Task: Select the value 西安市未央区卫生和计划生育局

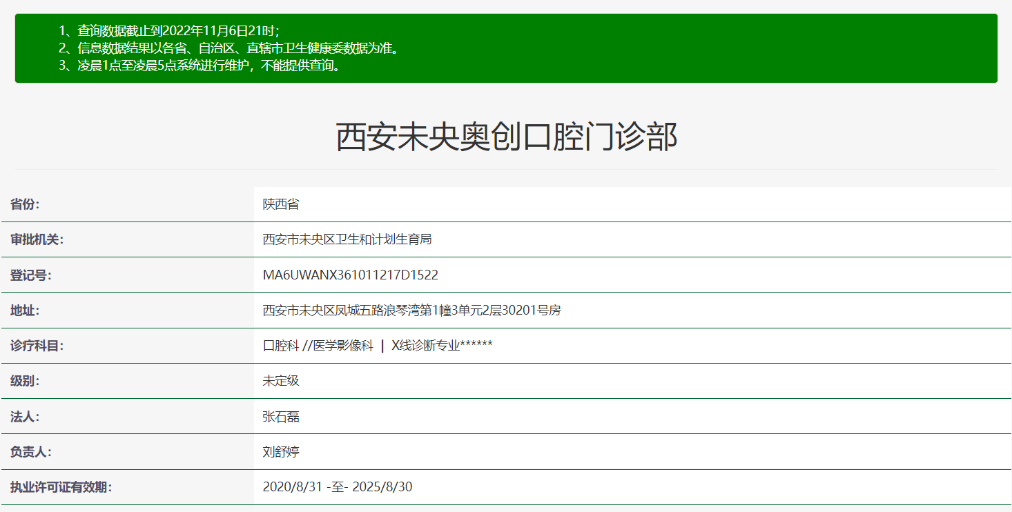Action: click(x=347, y=239)
